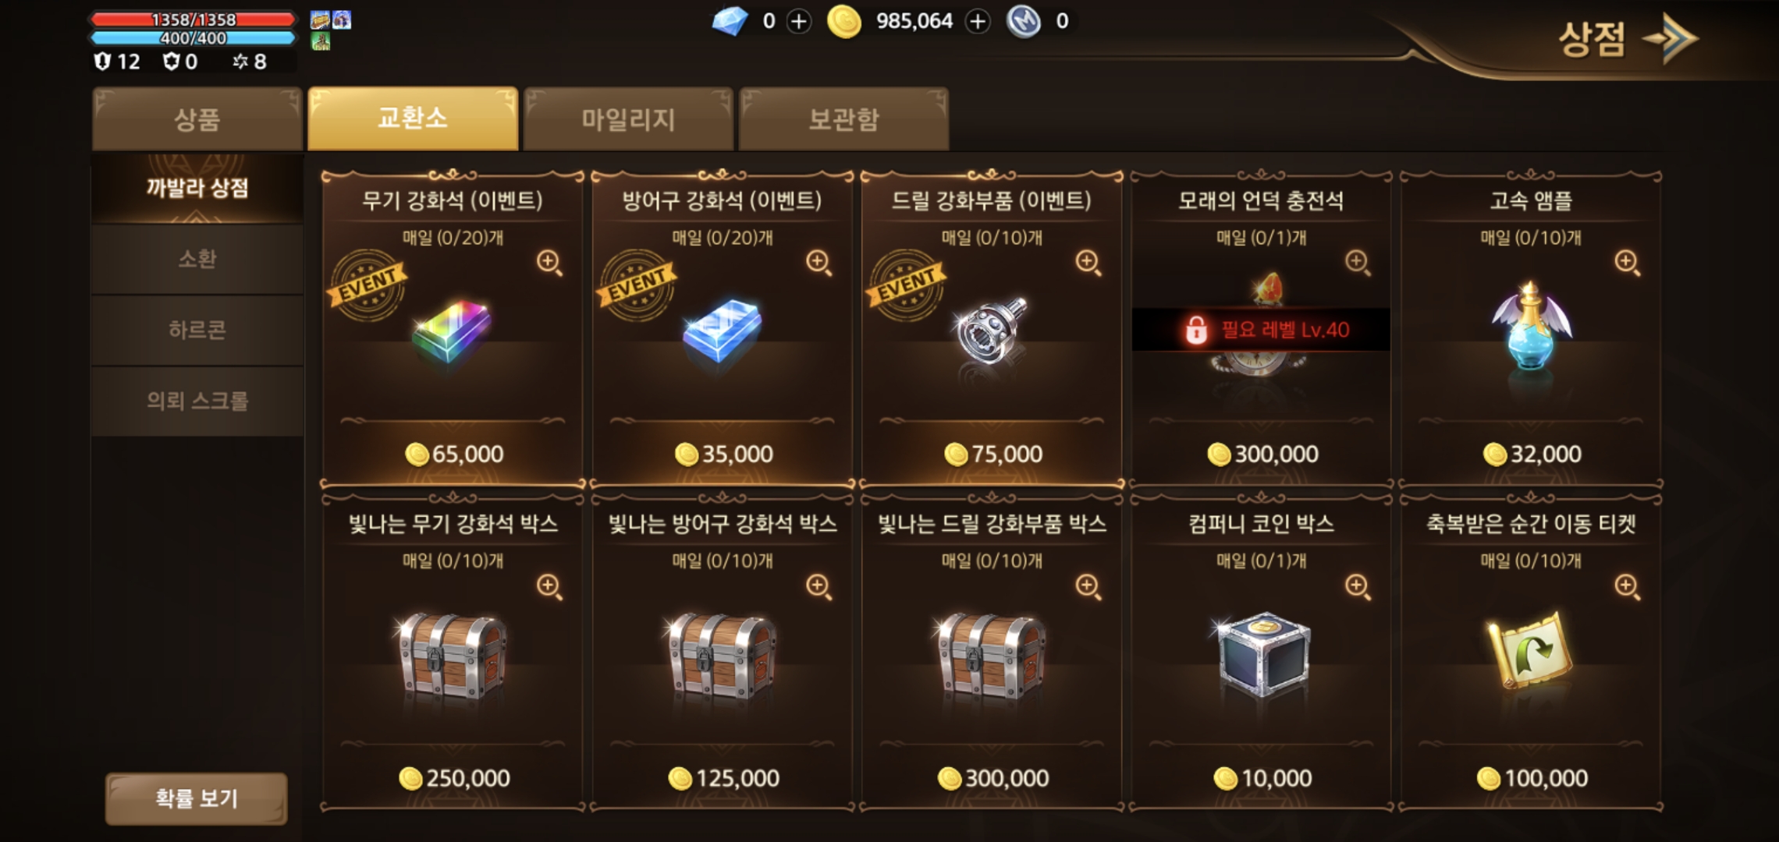
Task: Click the plus icon next to diamond currency
Action: pos(798,21)
